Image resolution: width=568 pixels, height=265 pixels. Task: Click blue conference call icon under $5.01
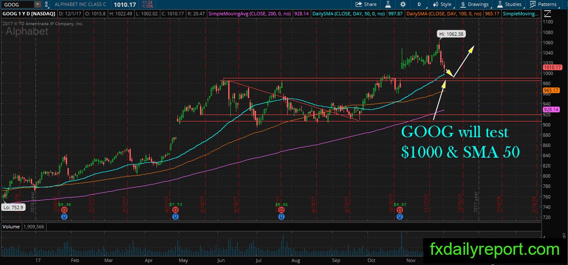[x=281, y=216]
